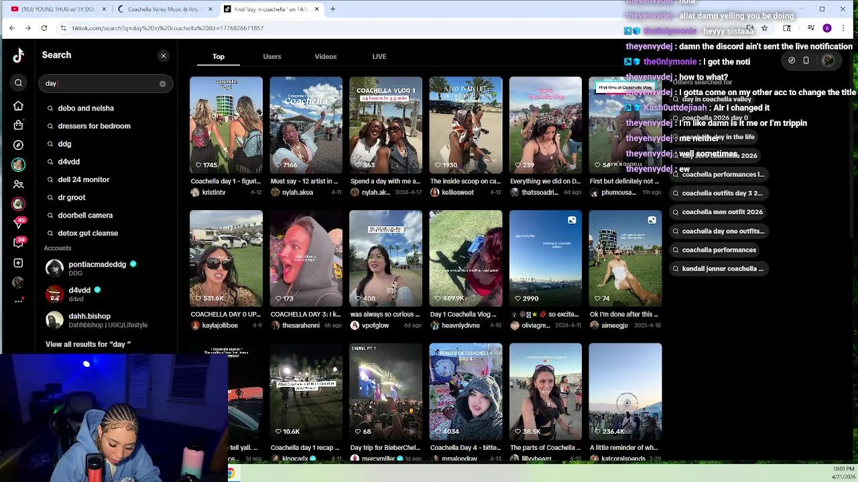Screen dimensions: 858x482
Task: Open 'A little reminder of wh...' video
Action: pyautogui.click(x=625, y=392)
